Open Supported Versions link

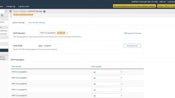(134, 33)
